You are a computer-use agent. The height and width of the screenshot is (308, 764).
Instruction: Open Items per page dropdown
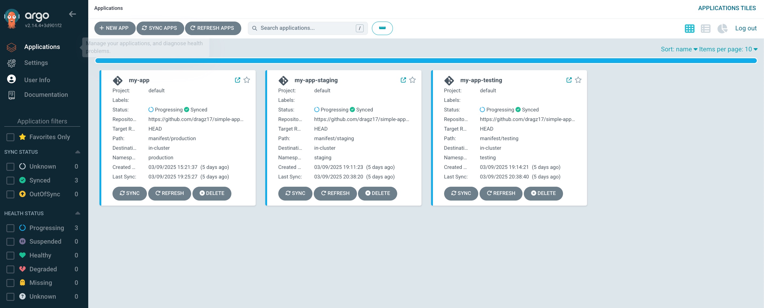pyautogui.click(x=728, y=49)
